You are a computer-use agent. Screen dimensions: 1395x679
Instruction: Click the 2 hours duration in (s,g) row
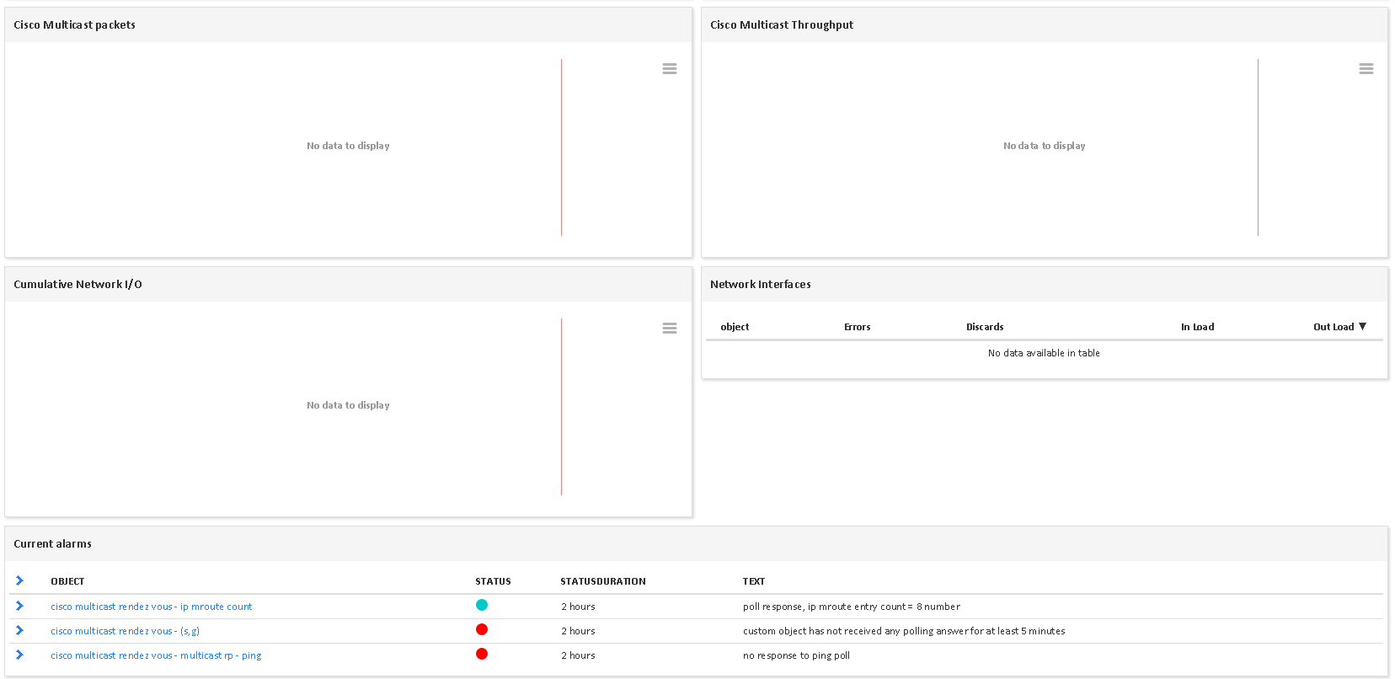coord(578,631)
